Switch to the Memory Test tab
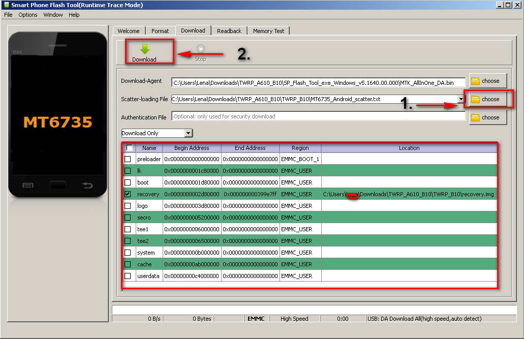 point(268,31)
